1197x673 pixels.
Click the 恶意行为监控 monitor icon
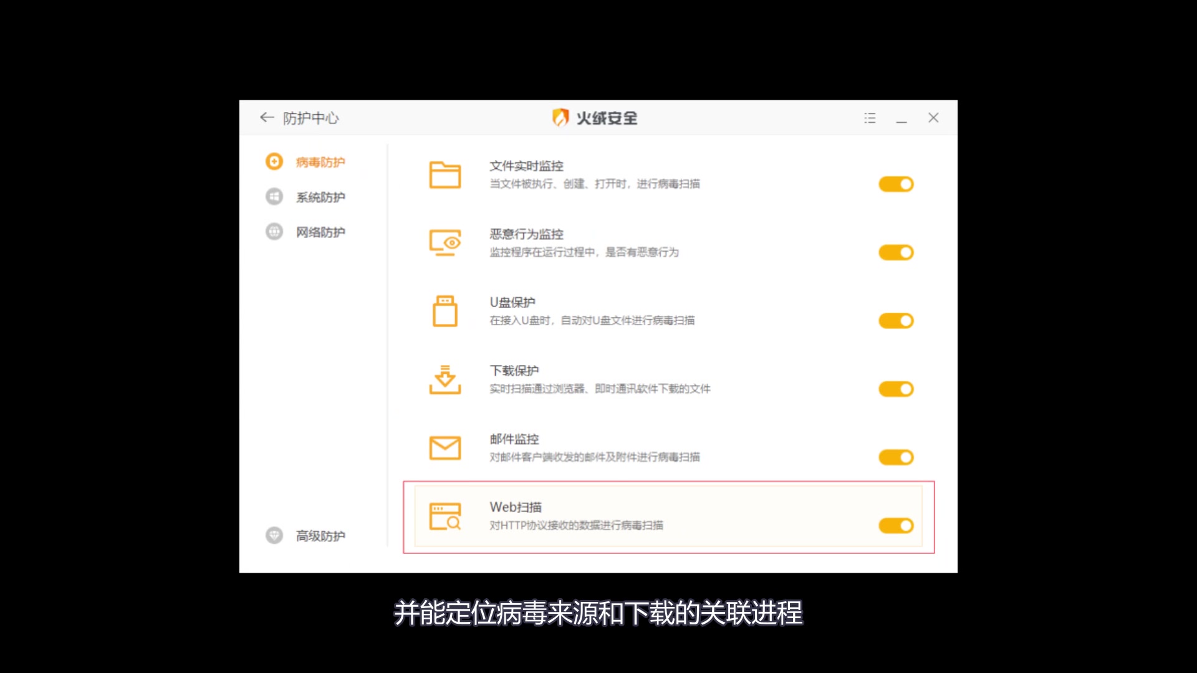point(445,243)
